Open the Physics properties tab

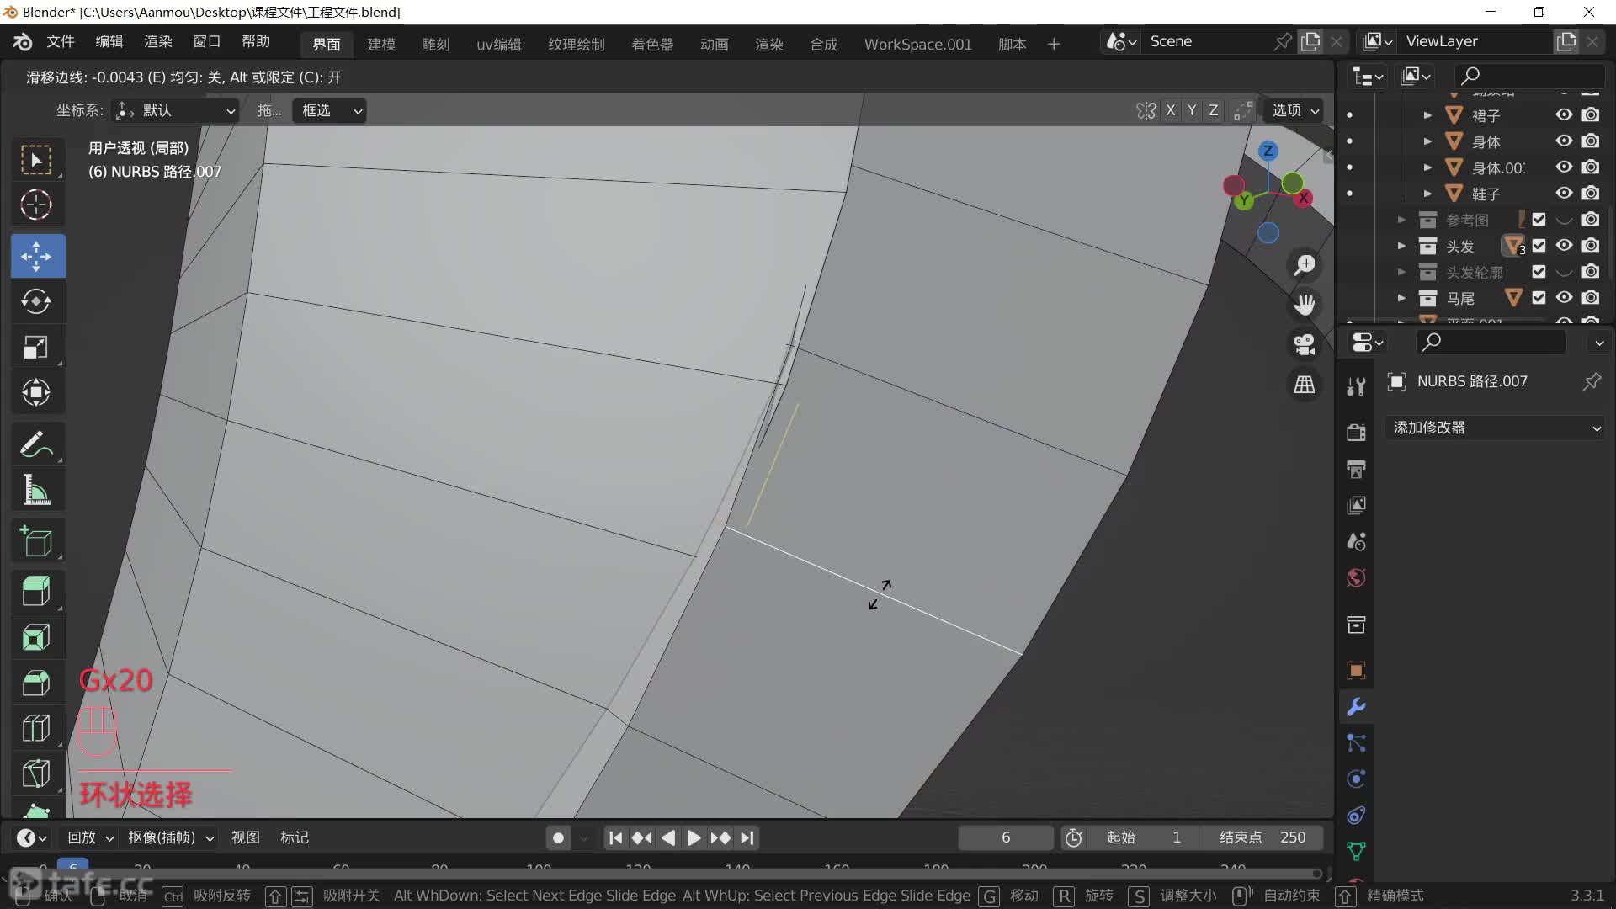point(1356,779)
